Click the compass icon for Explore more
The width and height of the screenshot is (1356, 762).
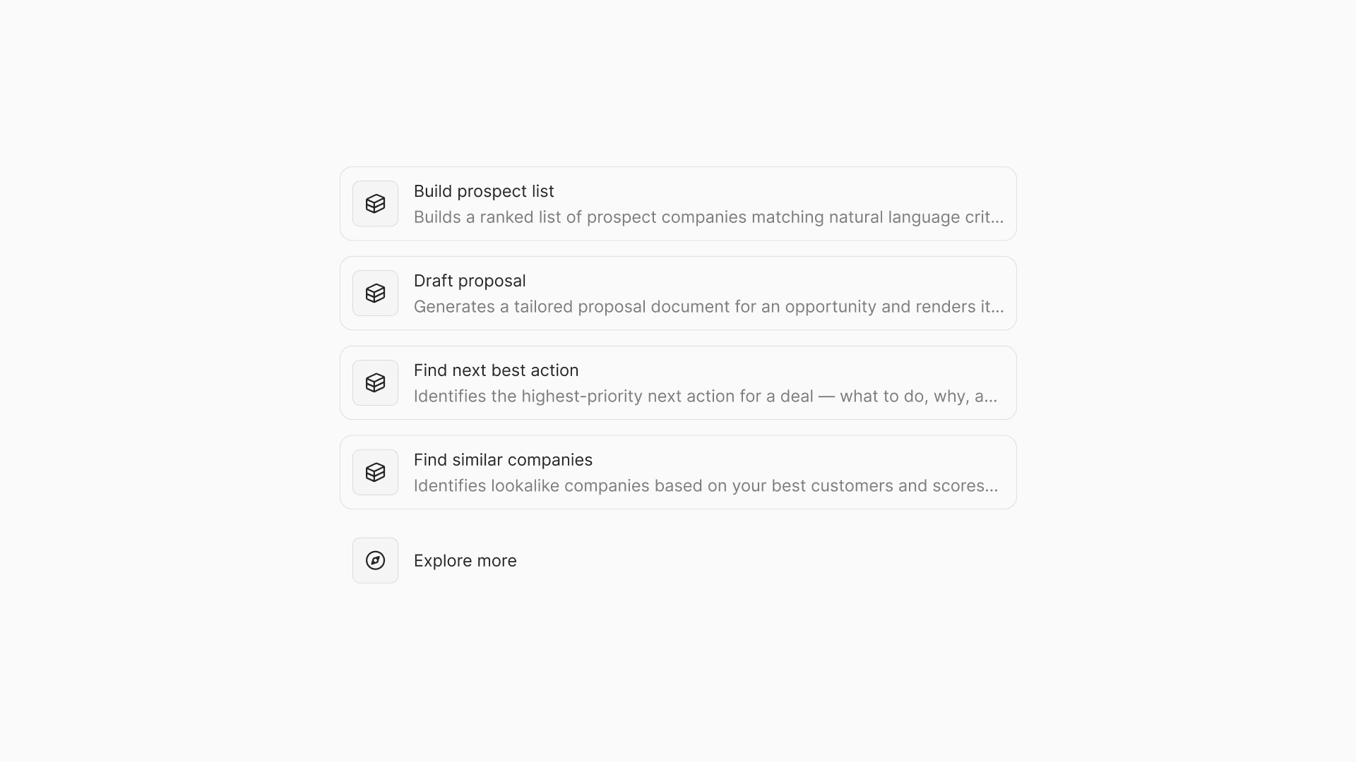click(375, 561)
